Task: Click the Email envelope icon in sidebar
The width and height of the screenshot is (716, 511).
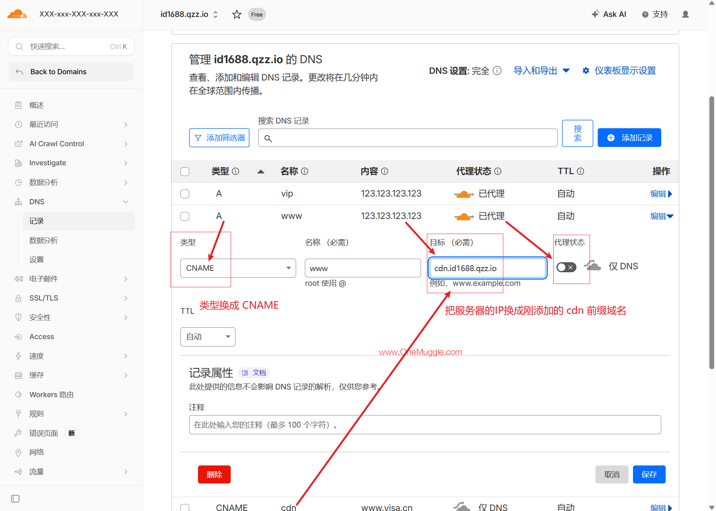Action: [x=18, y=279]
